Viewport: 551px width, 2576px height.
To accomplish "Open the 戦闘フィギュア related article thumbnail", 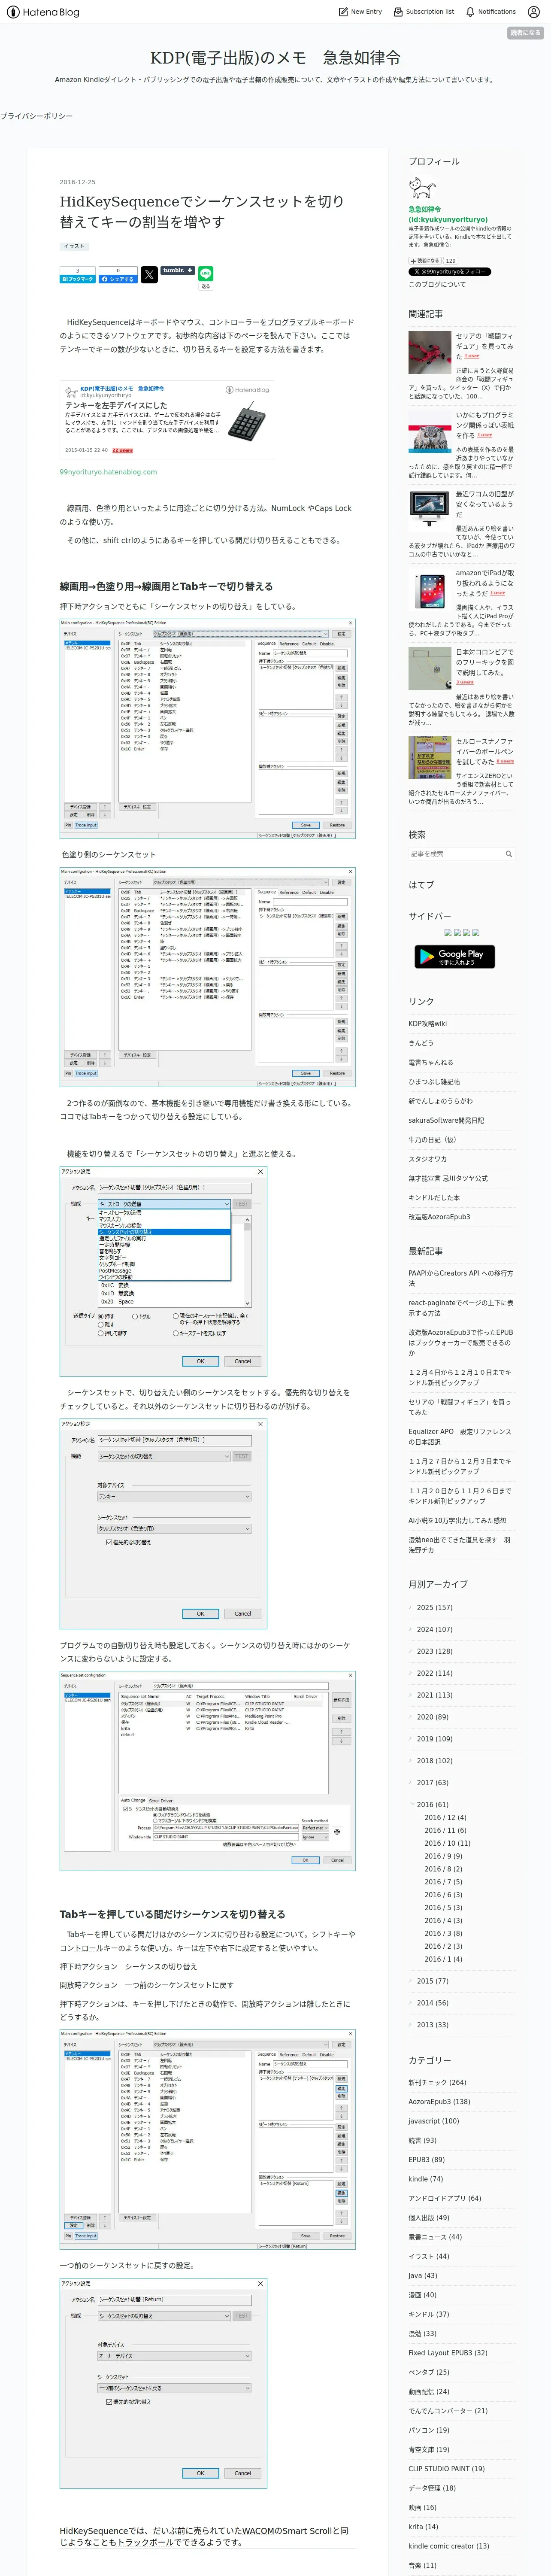I will [x=430, y=352].
